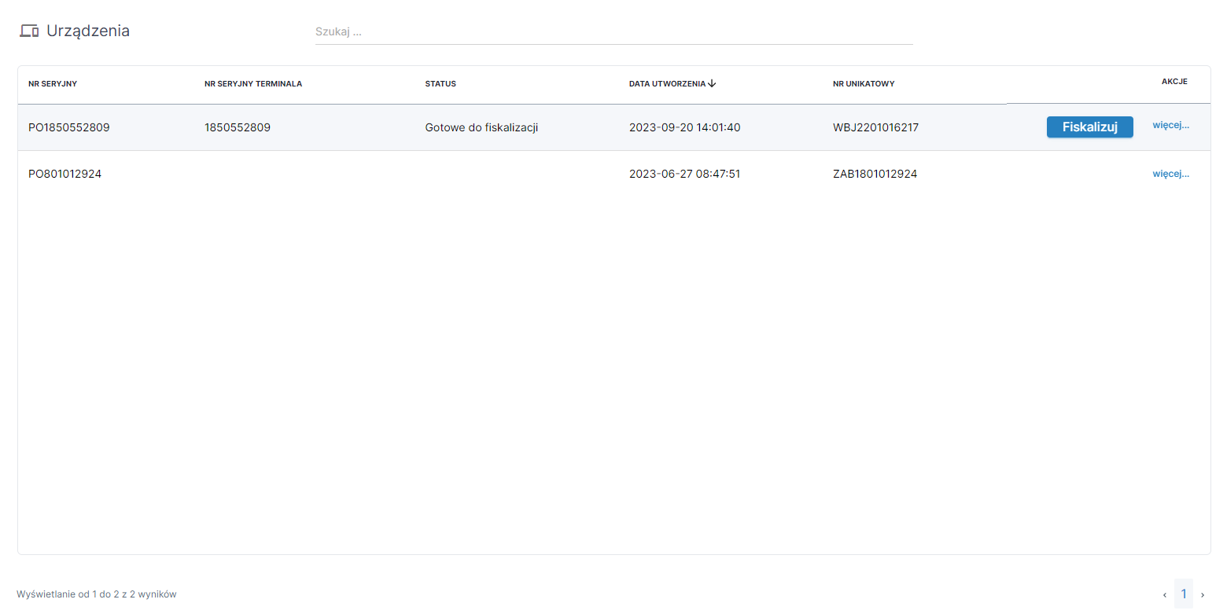
Task: Click the date 2023-09-20 14:01:40
Action: coord(684,127)
